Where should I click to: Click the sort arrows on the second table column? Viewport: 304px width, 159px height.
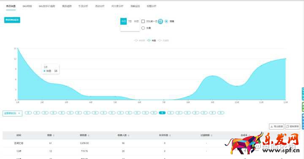coord(54,135)
